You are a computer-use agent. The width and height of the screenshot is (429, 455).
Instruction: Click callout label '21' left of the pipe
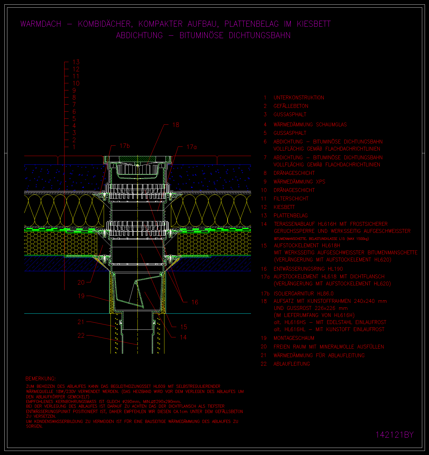tap(81, 322)
